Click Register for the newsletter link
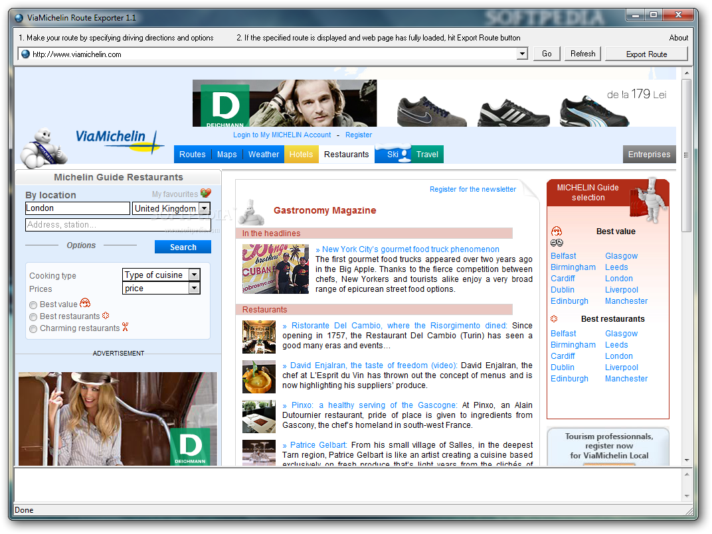 tap(473, 189)
